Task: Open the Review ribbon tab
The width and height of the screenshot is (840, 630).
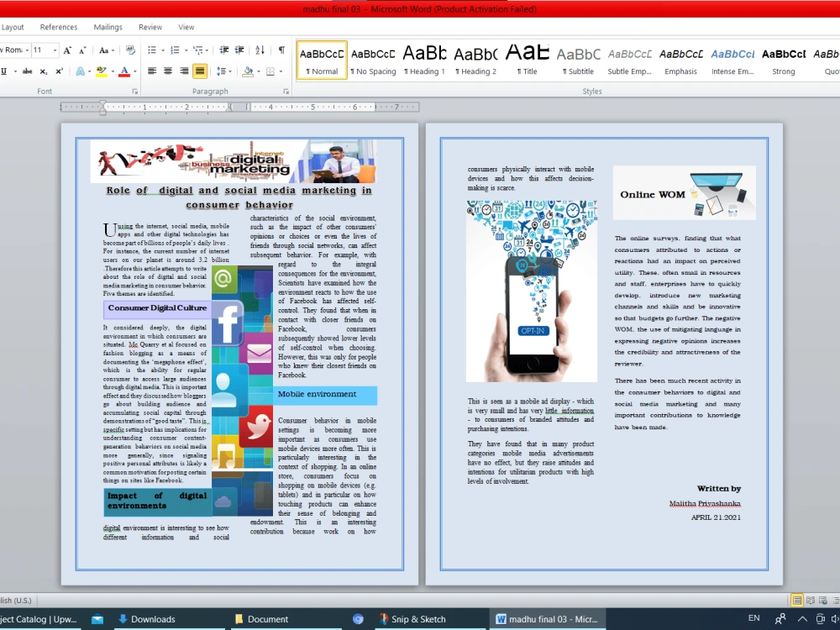Action: [x=150, y=28]
